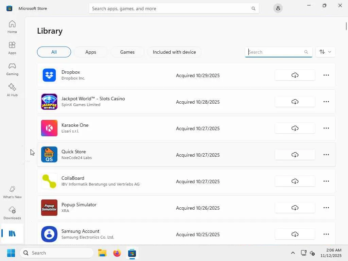
Task: Launch Firefox from taskbar
Action: (x=117, y=253)
